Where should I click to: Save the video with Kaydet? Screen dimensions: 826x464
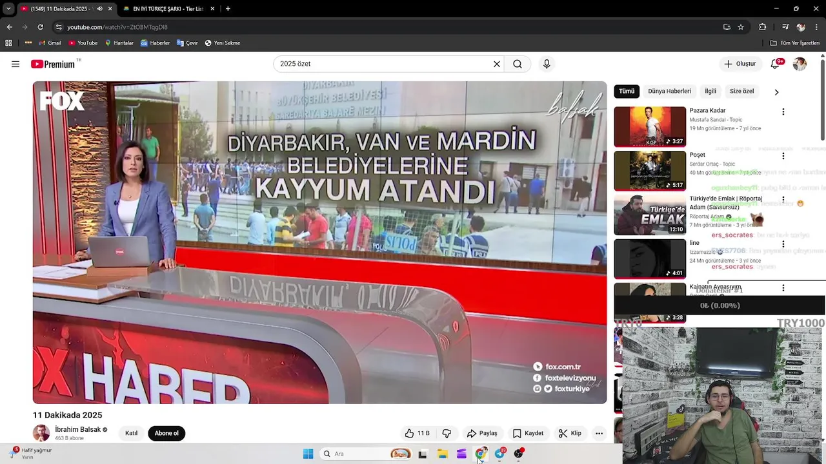[528, 433]
